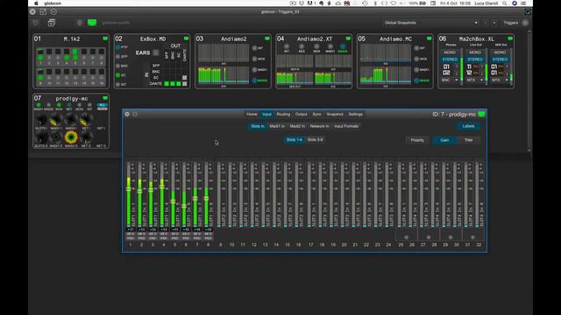The image size is (561, 315).
Task: Select BNC sync source on ExBox.MD
Action: (x=117, y=66)
